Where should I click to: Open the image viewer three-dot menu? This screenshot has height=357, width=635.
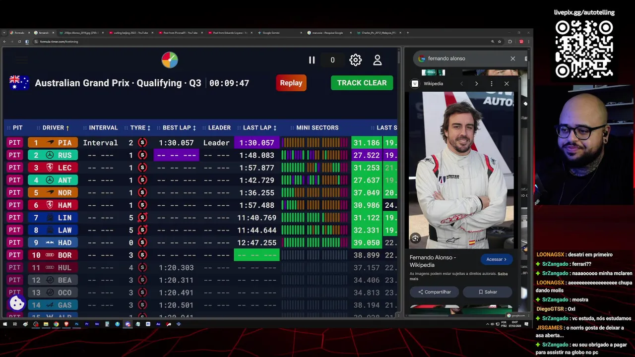pyautogui.click(x=491, y=84)
